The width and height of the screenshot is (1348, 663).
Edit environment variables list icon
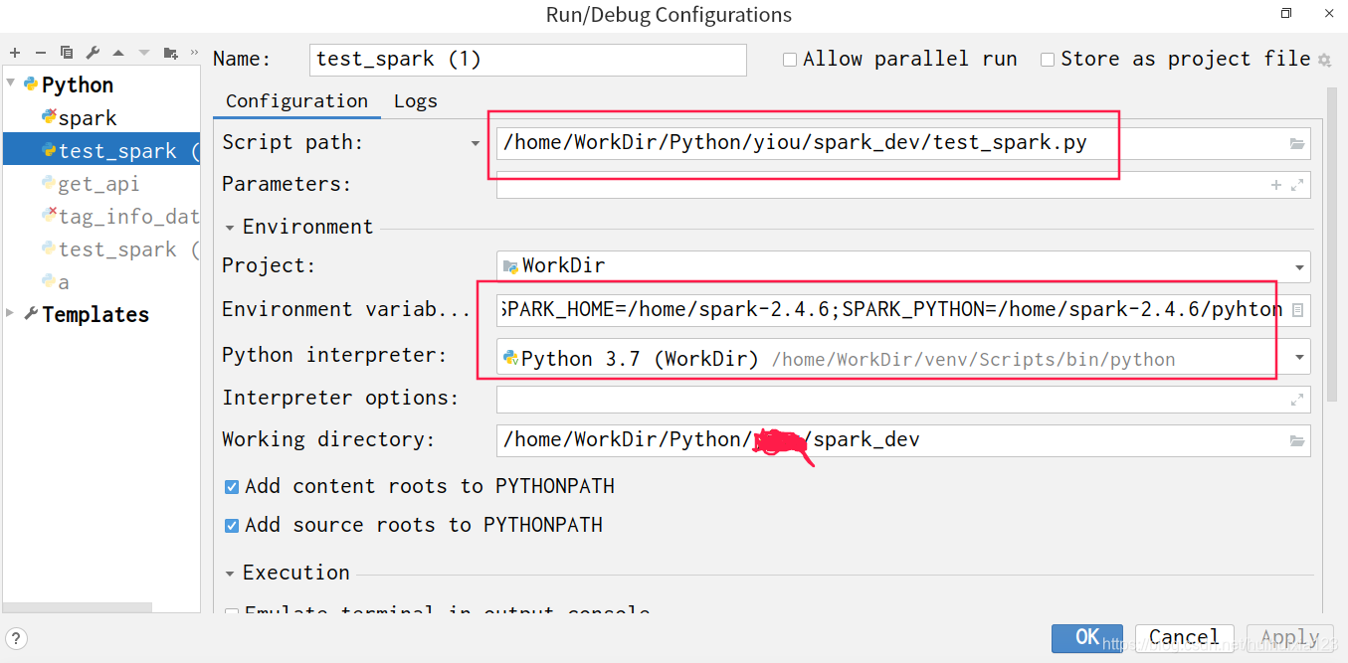pos(1297,310)
